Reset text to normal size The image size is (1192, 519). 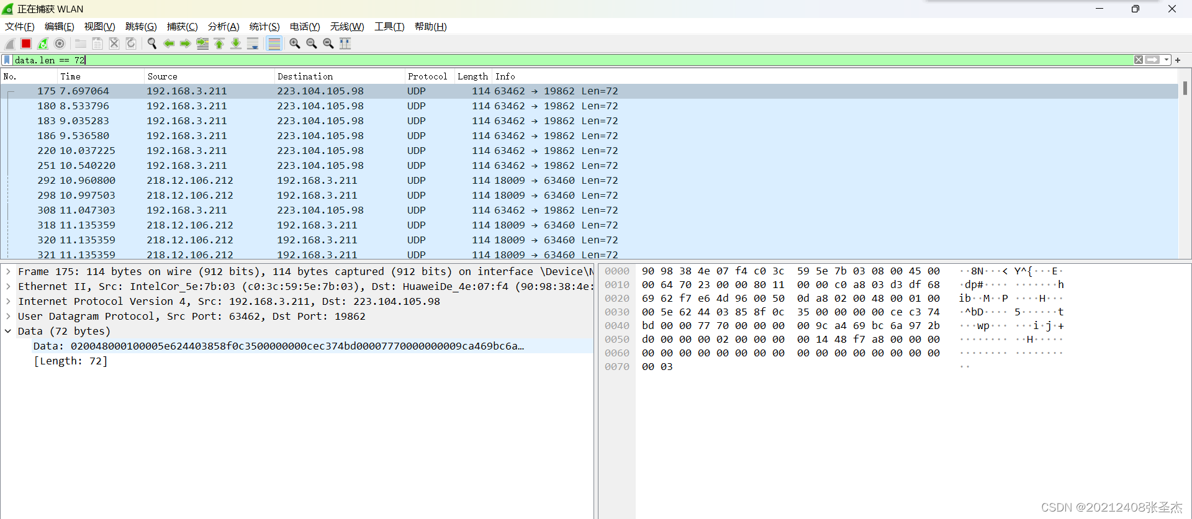tap(328, 43)
